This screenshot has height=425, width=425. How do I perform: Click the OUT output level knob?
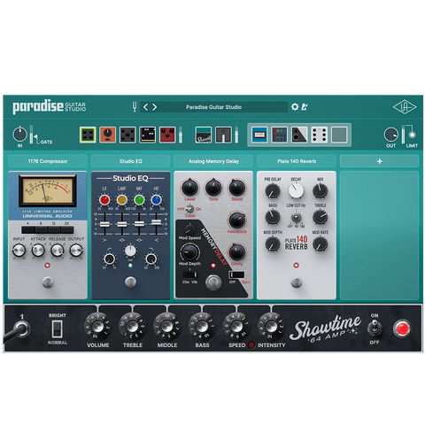[x=391, y=135]
